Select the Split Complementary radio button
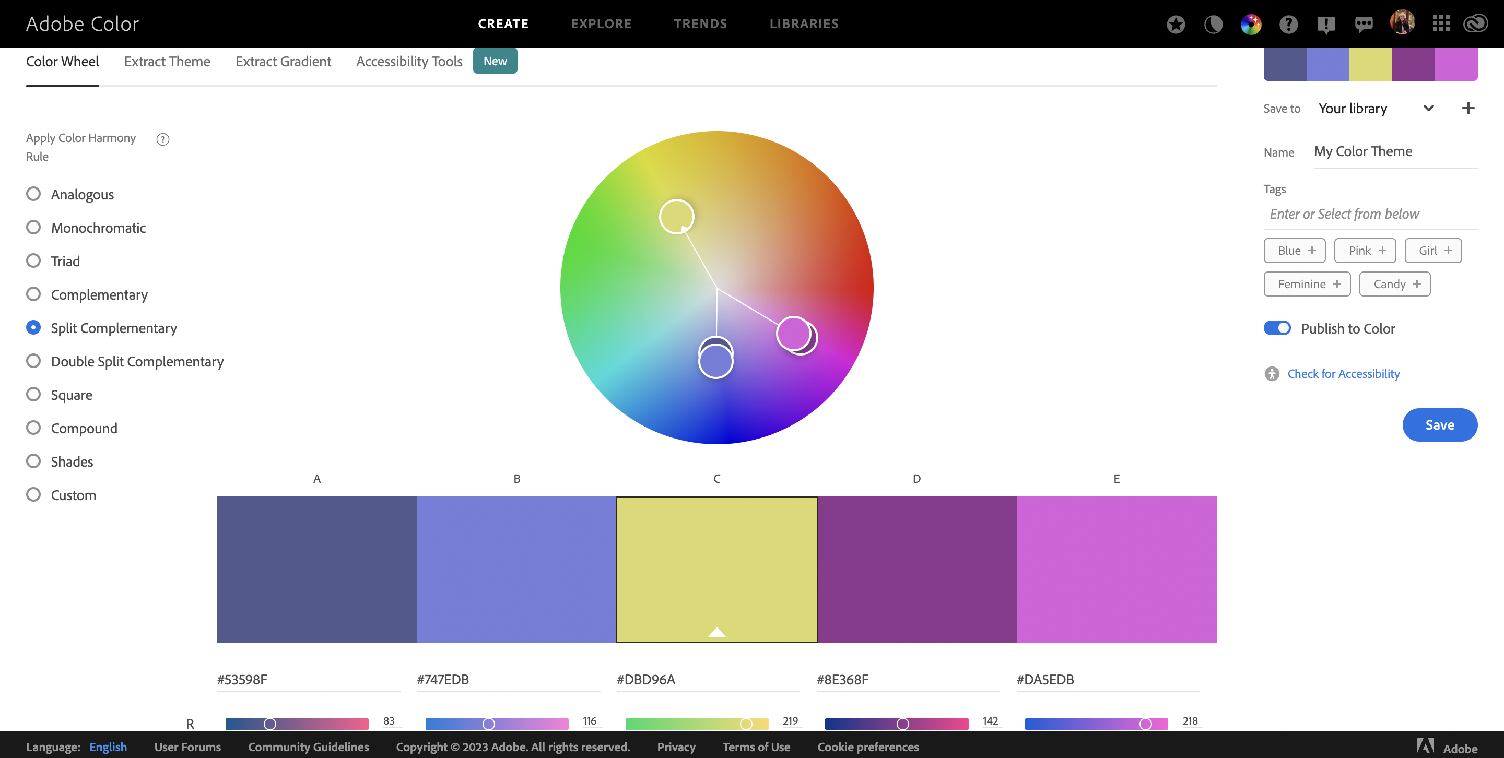Image resolution: width=1504 pixels, height=758 pixels. point(33,327)
